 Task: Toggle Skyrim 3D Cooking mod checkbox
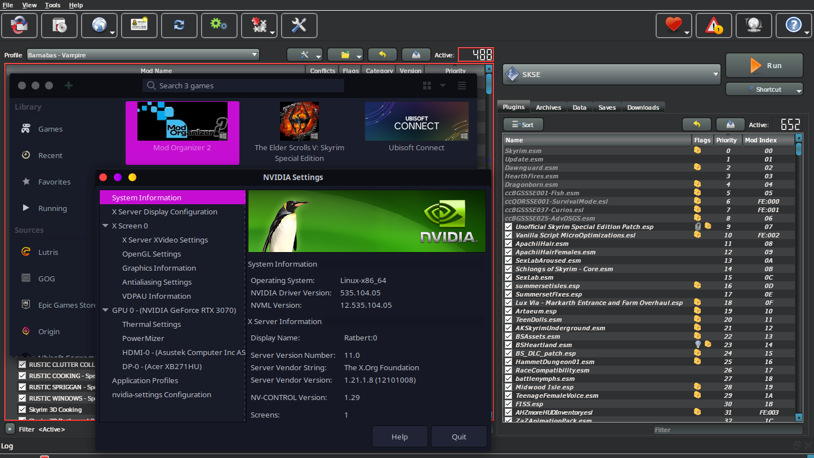point(23,410)
